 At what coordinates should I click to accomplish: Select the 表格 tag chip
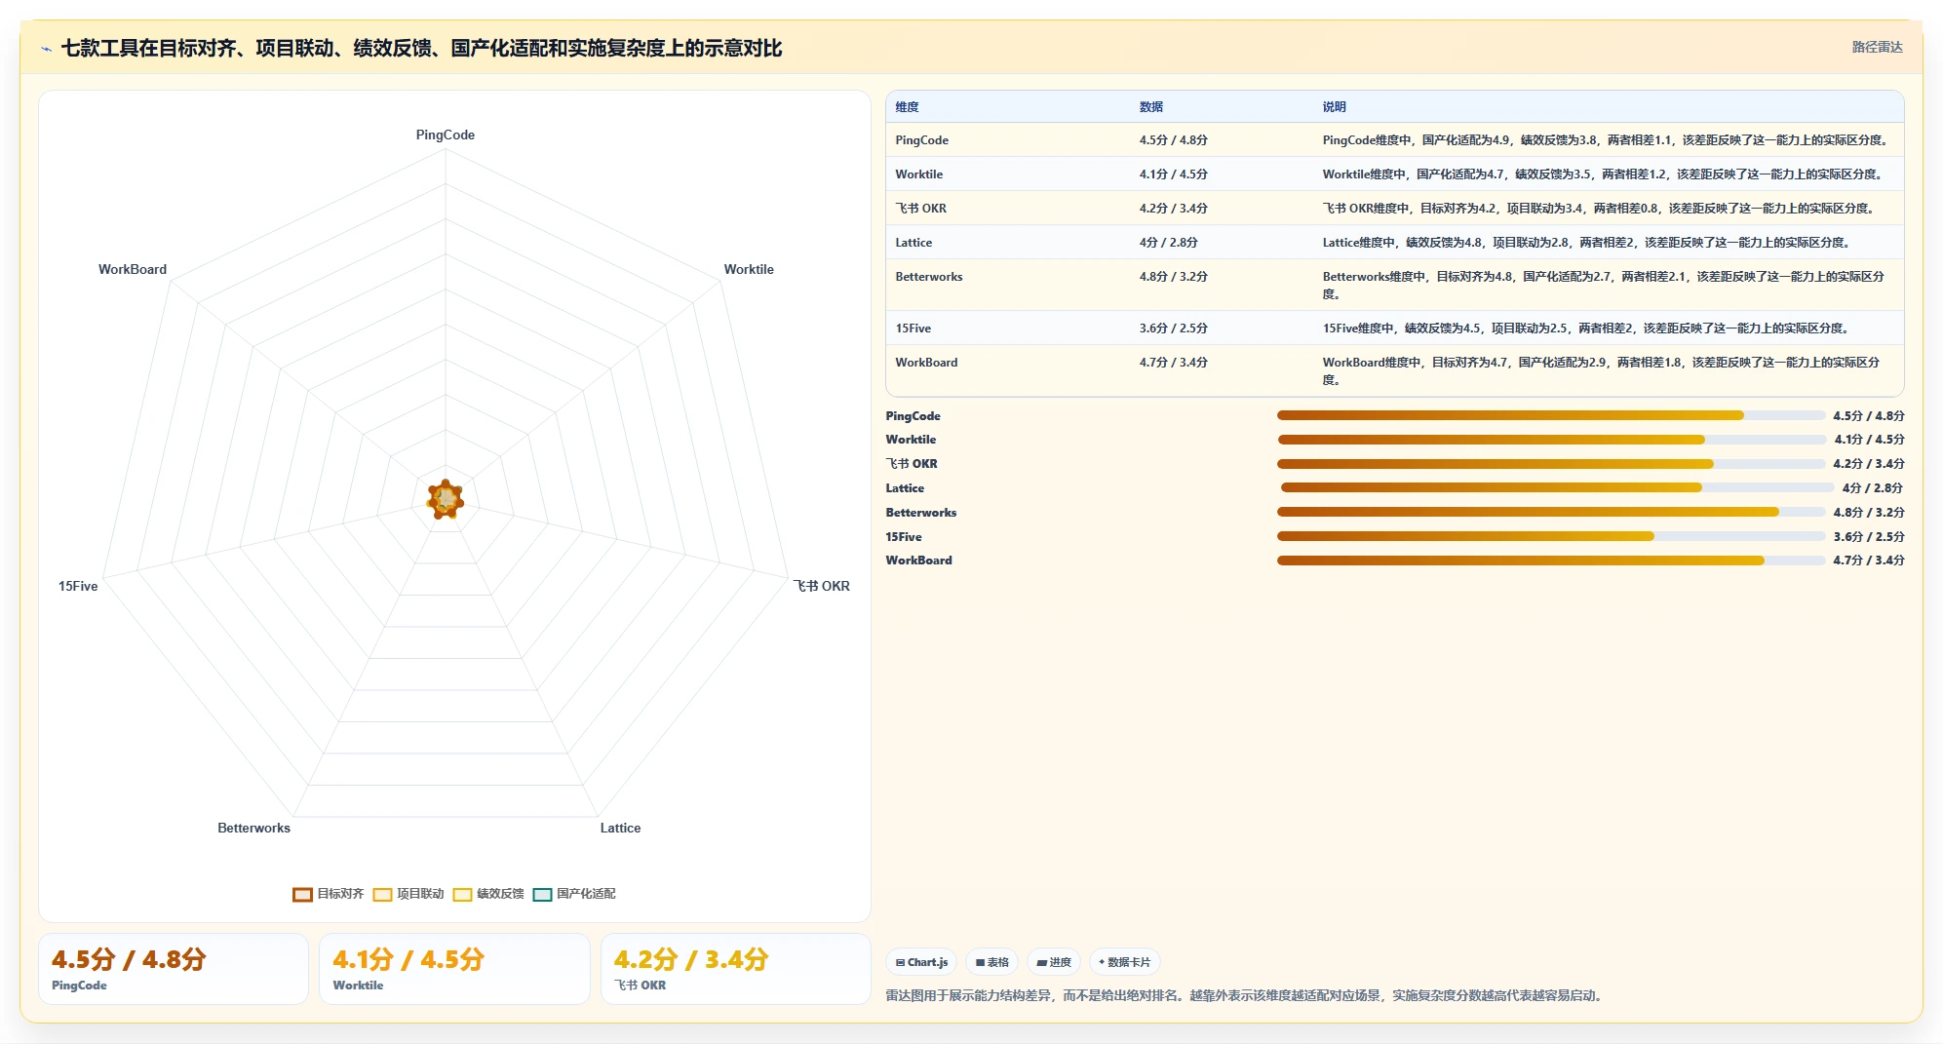pos(991,962)
